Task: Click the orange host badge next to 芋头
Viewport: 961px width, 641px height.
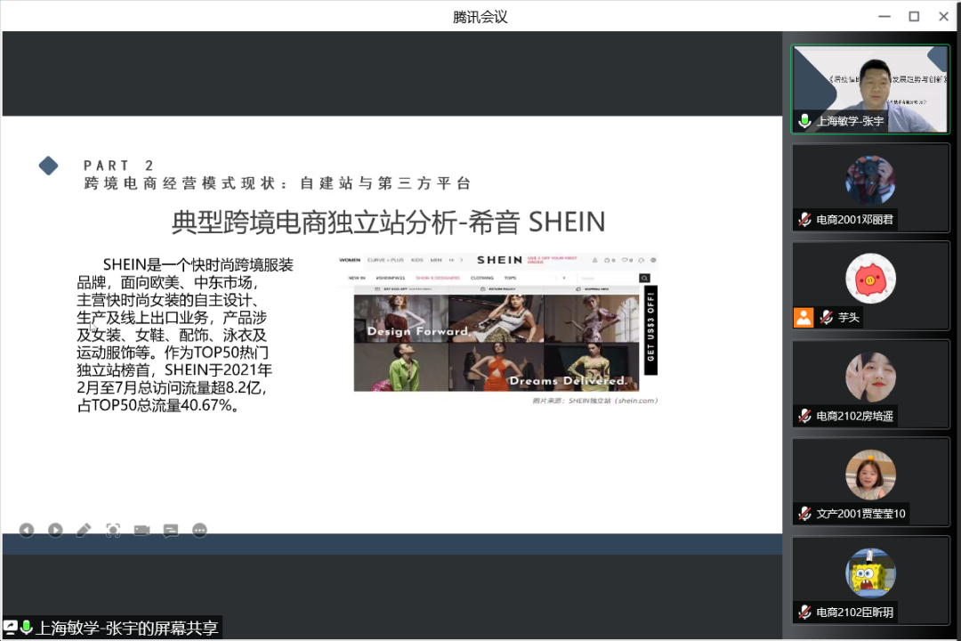Action: pyautogui.click(x=804, y=317)
